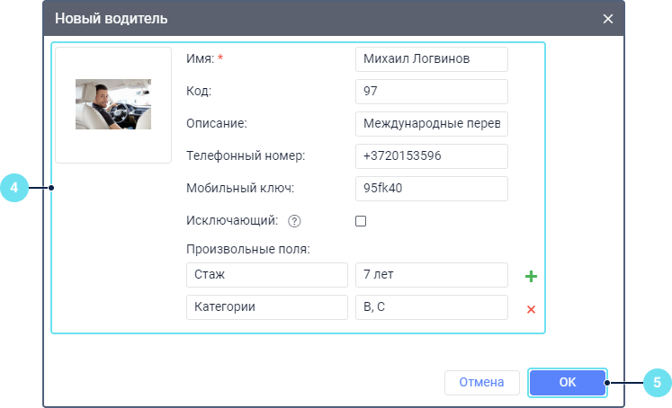Click the Мобильный ключ: label

click(x=240, y=188)
